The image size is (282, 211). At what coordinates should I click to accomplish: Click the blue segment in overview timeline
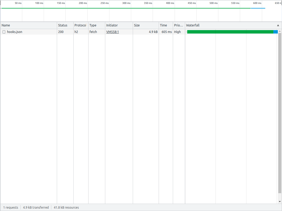click(x=258, y=8)
